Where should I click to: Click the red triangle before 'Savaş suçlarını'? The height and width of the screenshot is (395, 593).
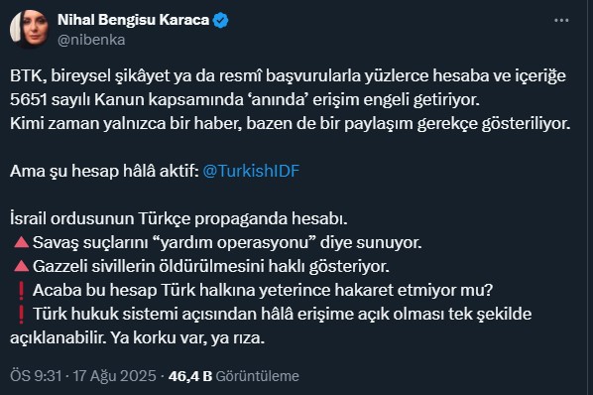coord(21,242)
